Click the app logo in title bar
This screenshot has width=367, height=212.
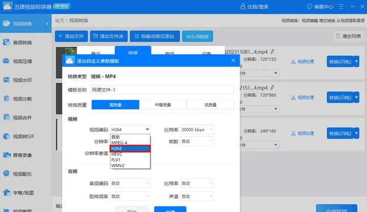[7, 6]
